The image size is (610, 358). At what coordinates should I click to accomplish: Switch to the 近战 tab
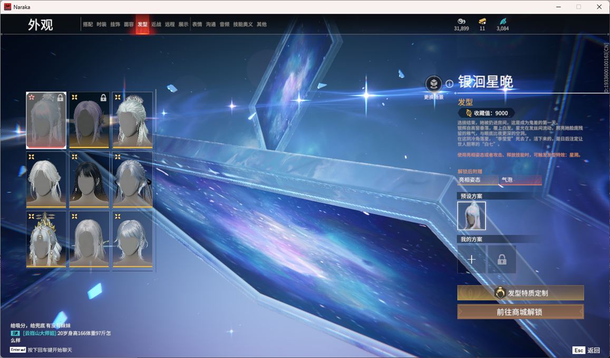point(156,24)
